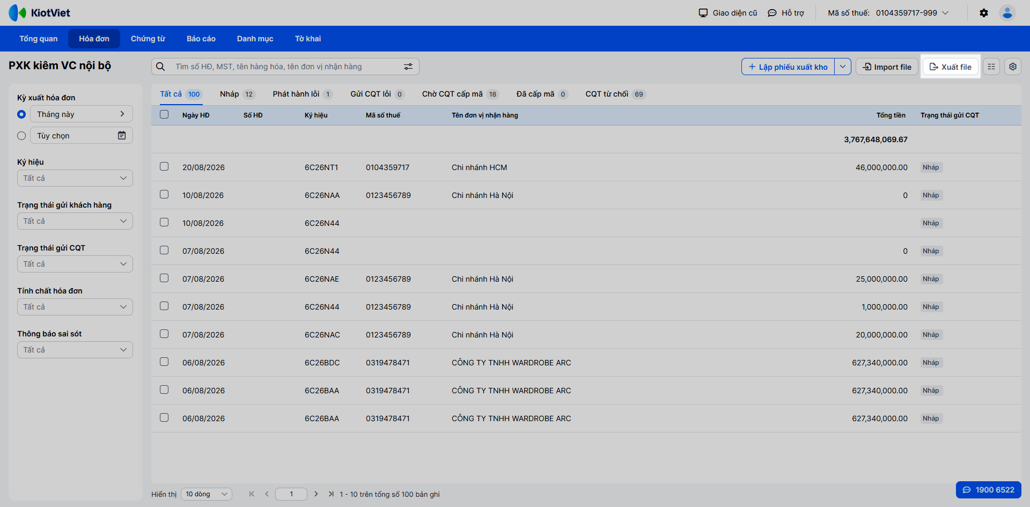The width and height of the screenshot is (1030, 507).
Task: Click the Lập phiếu xuất kho button
Action: pyautogui.click(x=788, y=67)
